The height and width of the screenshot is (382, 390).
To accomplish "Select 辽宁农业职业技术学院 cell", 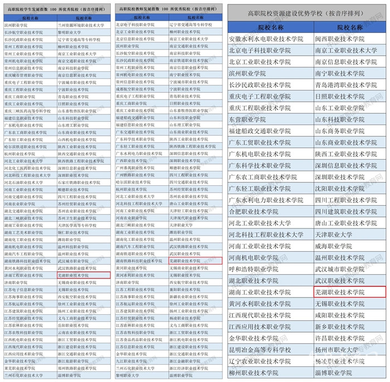I will [271, 361].
